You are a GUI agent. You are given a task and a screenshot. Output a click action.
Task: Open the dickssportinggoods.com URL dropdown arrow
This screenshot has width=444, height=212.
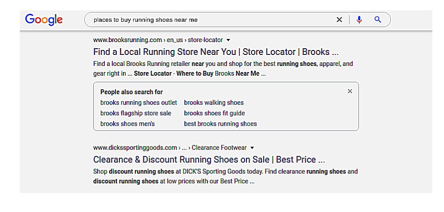(252, 148)
